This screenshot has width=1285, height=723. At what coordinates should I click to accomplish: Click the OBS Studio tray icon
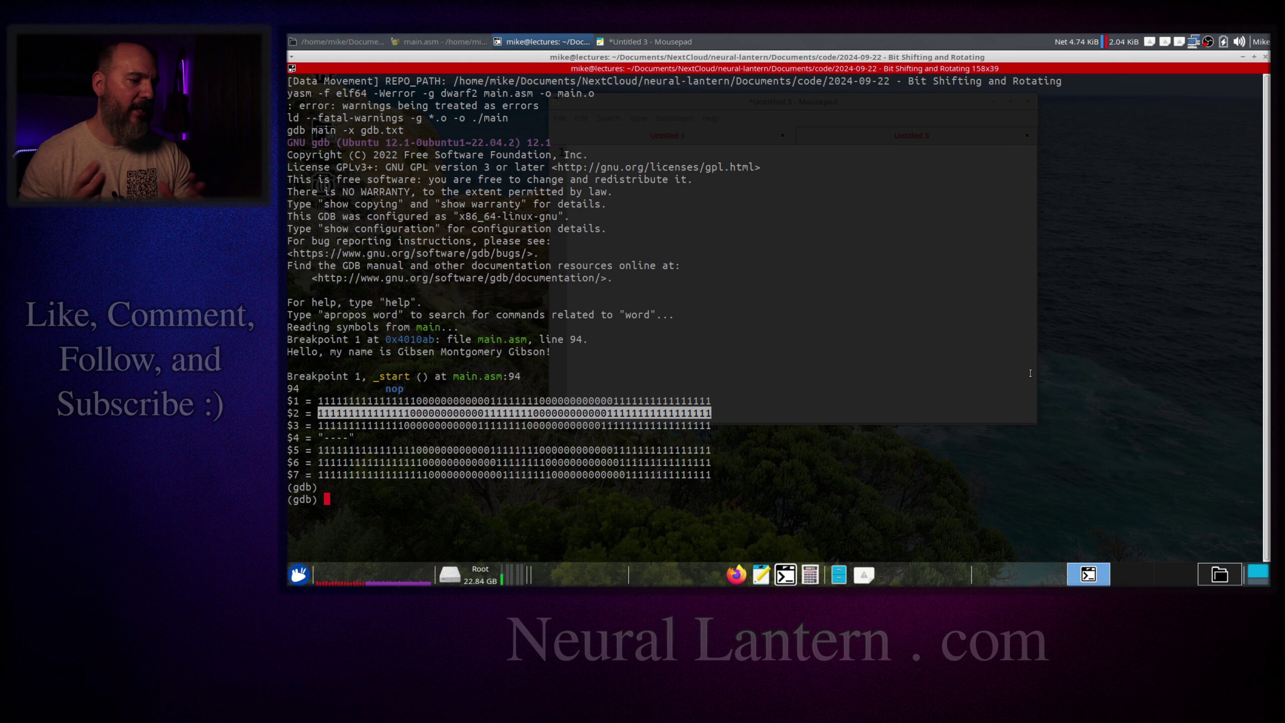pyautogui.click(x=1208, y=42)
